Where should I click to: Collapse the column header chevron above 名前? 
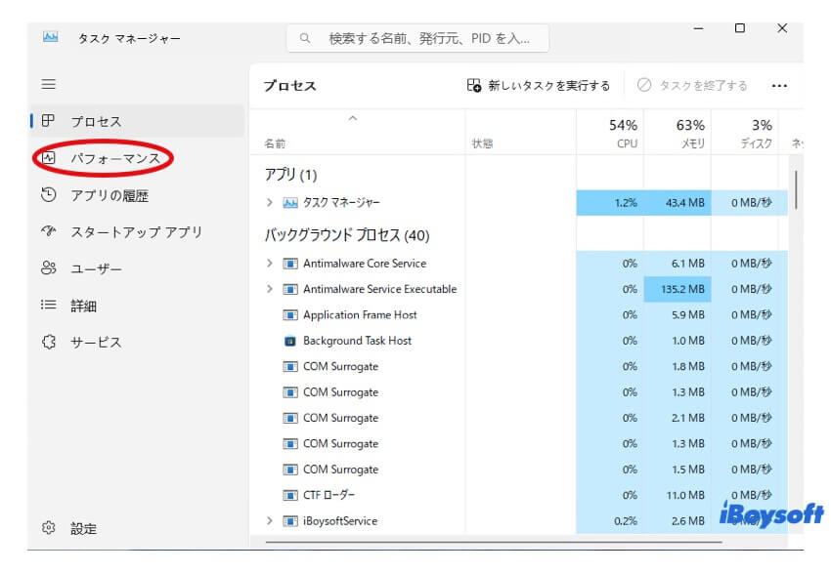point(353,119)
